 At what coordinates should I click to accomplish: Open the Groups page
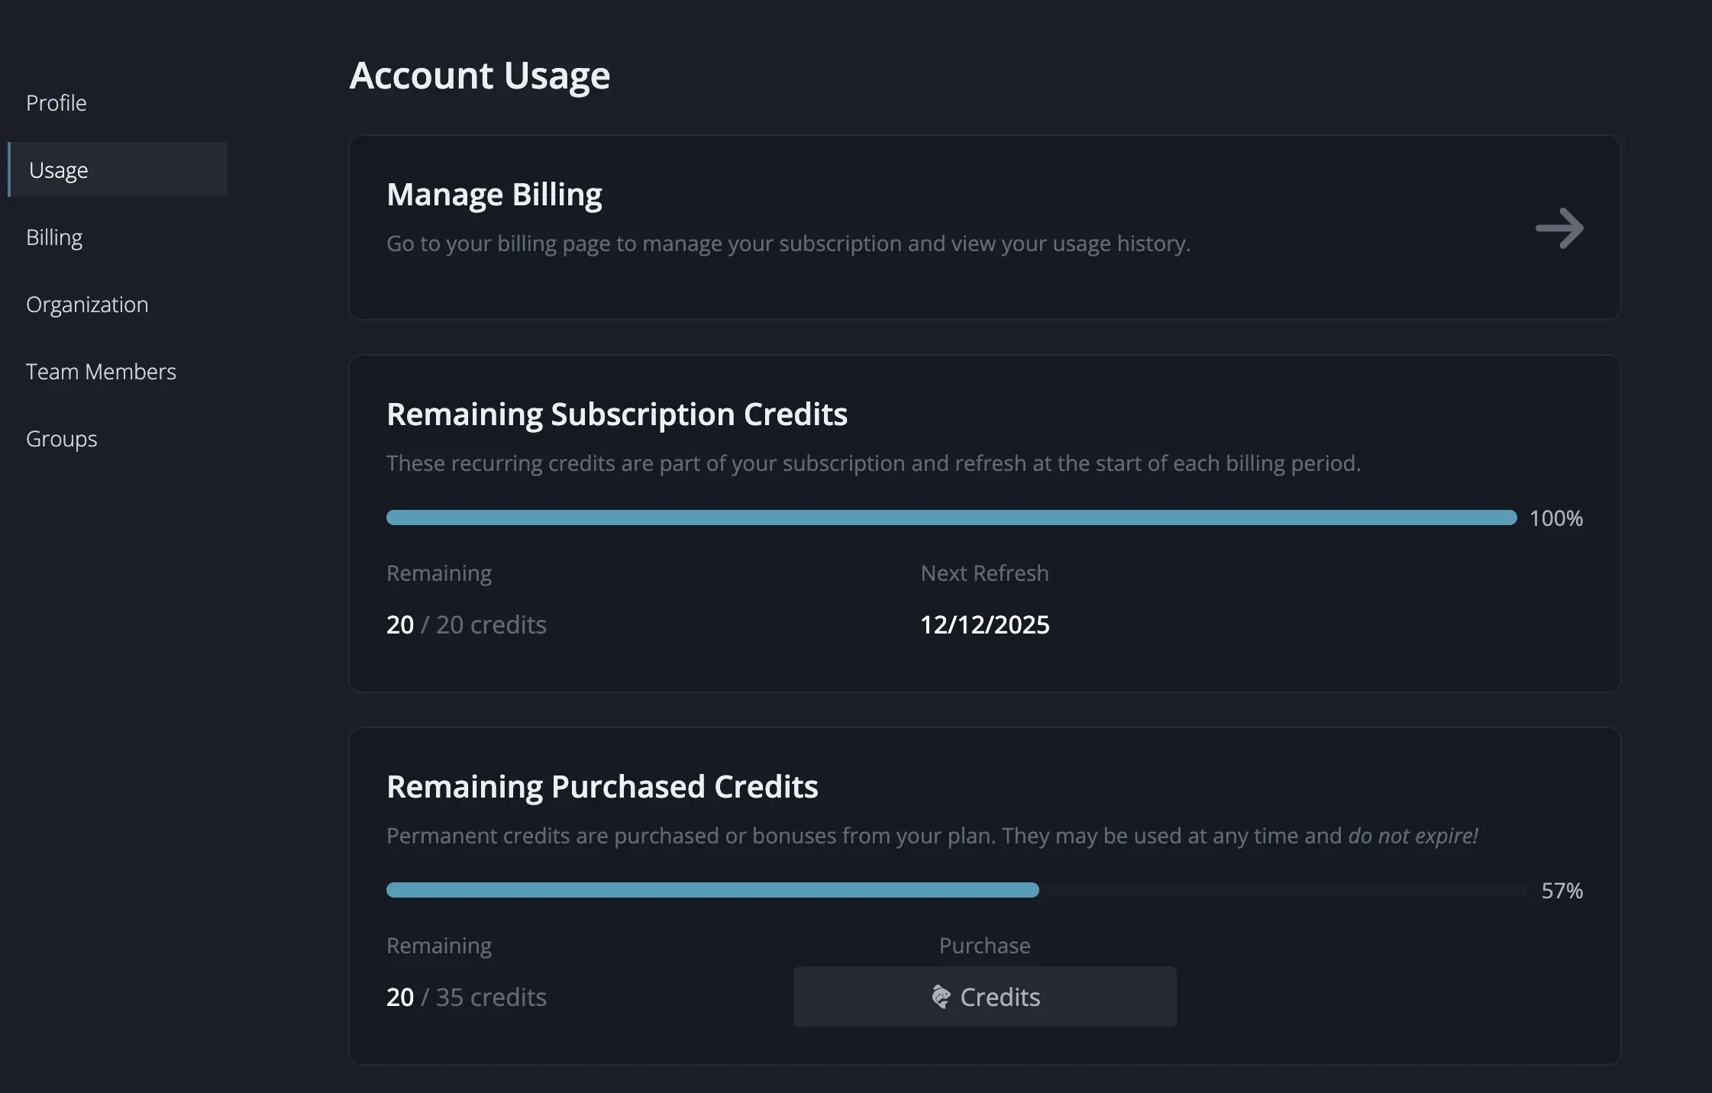pos(62,439)
